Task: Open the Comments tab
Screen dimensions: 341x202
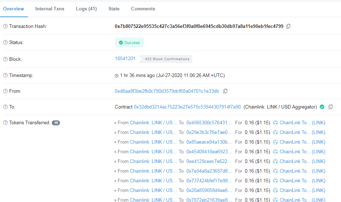Action: (143, 9)
